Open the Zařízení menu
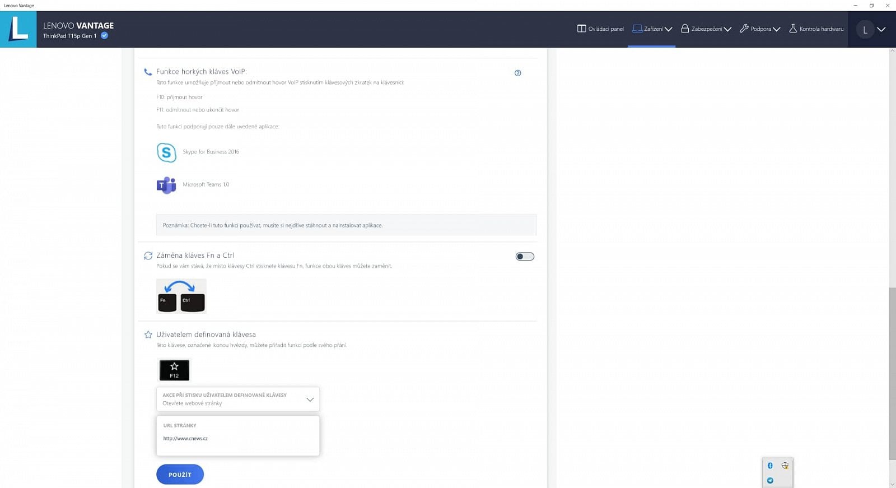 (652, 29)
